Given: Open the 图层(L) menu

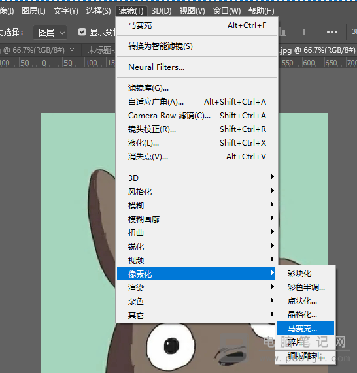Looking at the screenshot, I should (33, 11).
